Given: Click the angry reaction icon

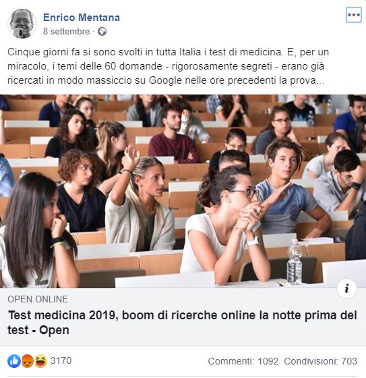Looking at the screenshot, I should 28,361.
